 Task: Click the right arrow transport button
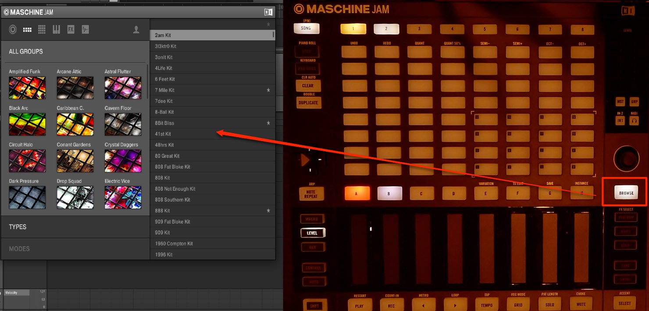tap(455, 304)
